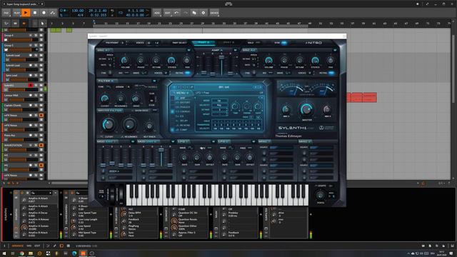Mute the Group 4 track
Viewport: 457px width, 257px height.
(x=41, y=35)
